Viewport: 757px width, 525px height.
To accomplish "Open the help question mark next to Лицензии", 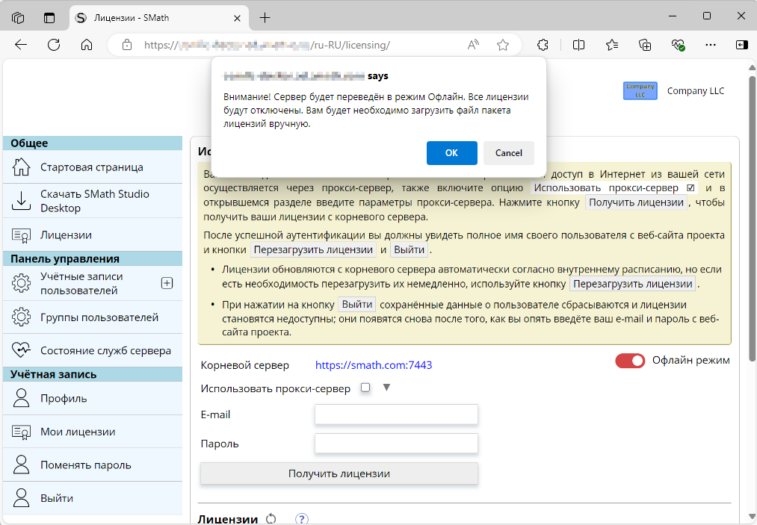I will coord(302,519).
